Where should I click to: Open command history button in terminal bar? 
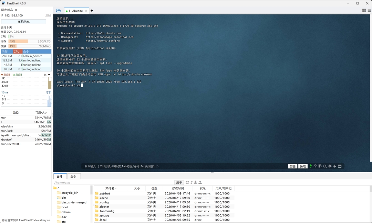[292, 166]
